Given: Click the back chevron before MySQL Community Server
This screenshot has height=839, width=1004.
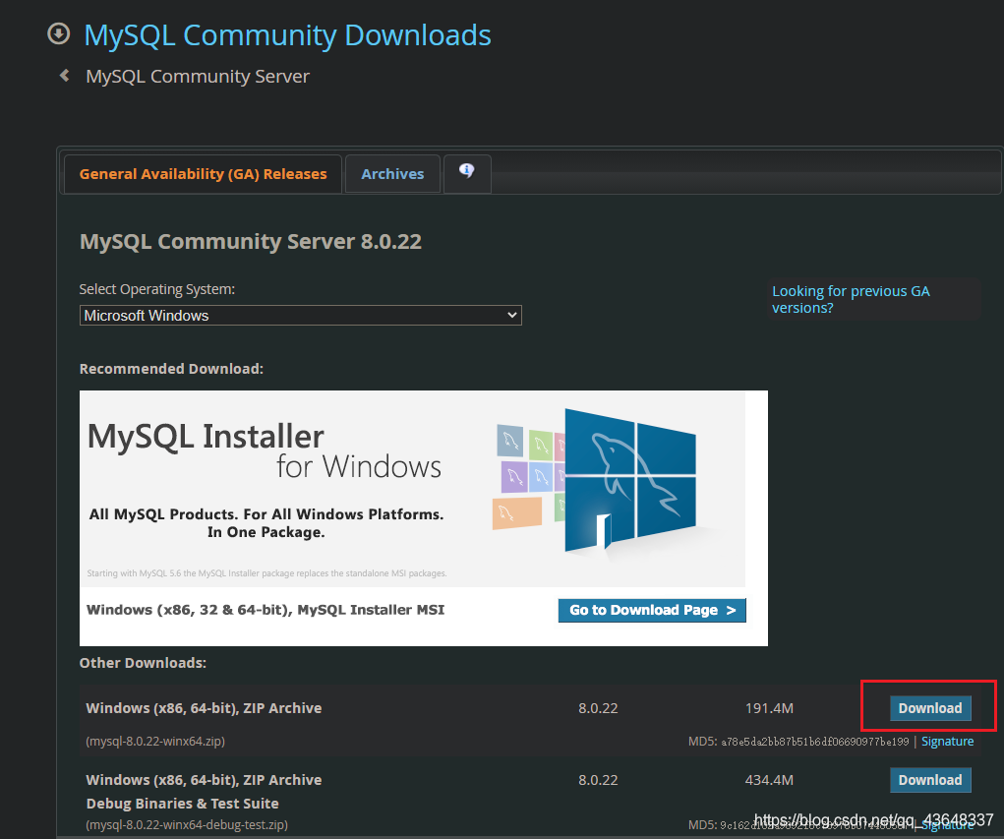Looking at the screenshot, I should [x=65, y=76].
